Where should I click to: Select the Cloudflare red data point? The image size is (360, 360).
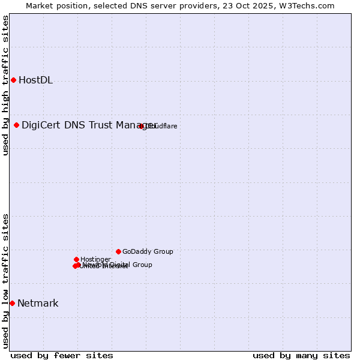(x=142, y=126)
